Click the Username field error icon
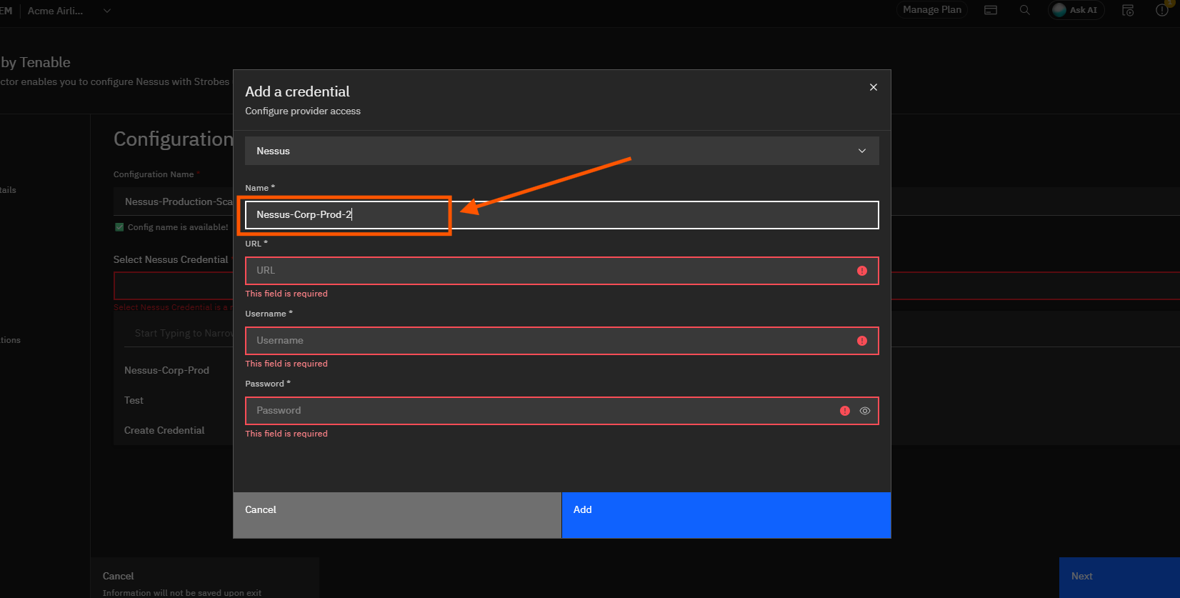 click(x=862, y=341)
